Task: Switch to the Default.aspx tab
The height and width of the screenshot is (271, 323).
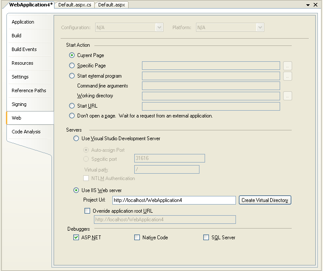Action: point(112,5)
